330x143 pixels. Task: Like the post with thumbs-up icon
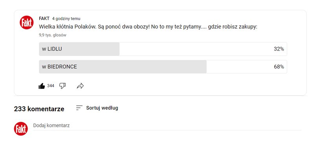click(42, 86)
